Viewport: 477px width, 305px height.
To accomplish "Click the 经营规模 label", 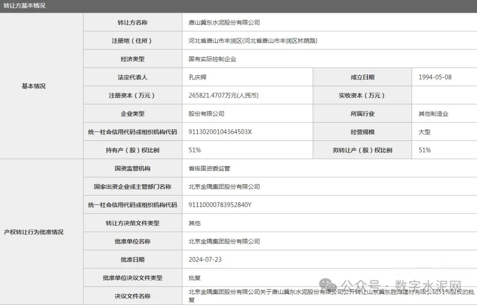I will click(362, 132).
